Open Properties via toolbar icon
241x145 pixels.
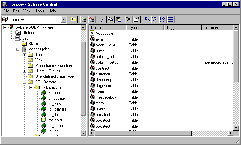click(x=137, y=19)
